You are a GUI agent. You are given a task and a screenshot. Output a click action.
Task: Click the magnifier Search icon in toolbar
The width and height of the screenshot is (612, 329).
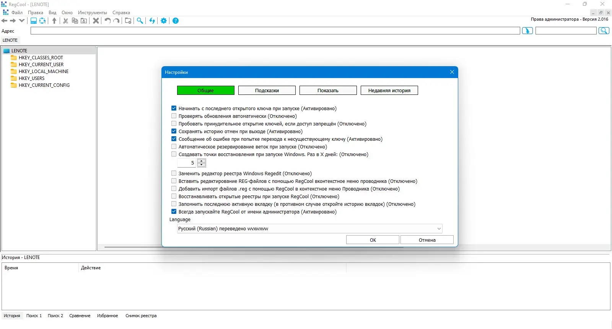click(x=140, y=21)
